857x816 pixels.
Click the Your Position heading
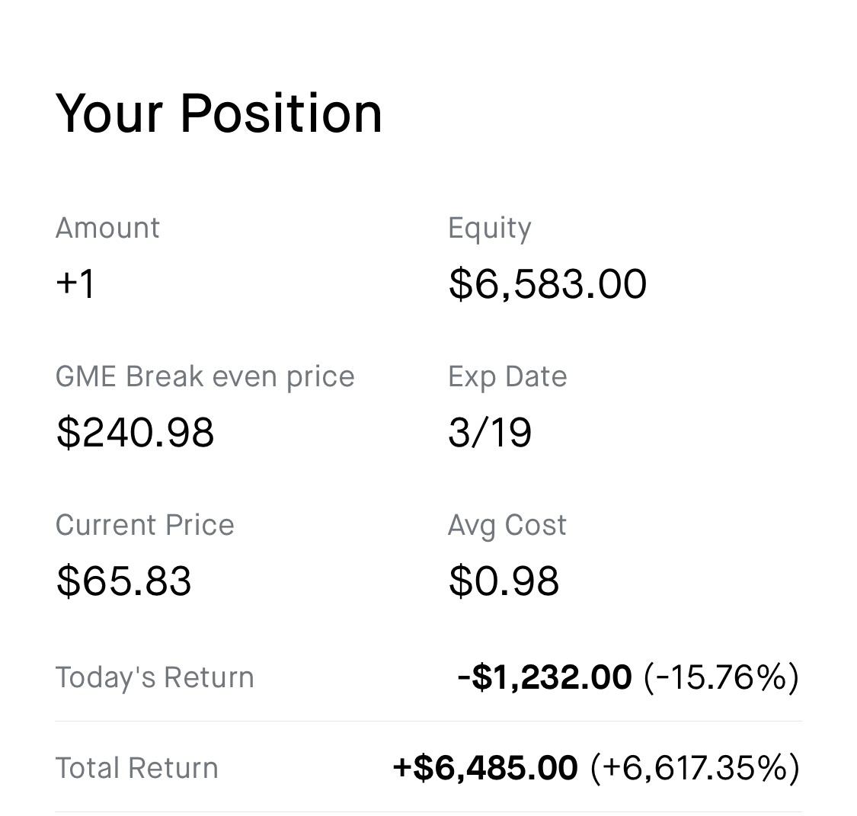217,112
